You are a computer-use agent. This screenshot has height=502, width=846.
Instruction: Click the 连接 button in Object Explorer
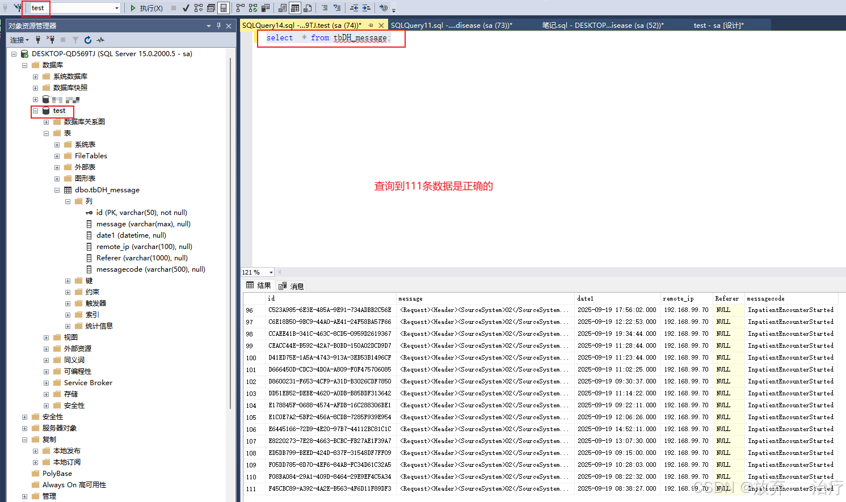point(17,40)
